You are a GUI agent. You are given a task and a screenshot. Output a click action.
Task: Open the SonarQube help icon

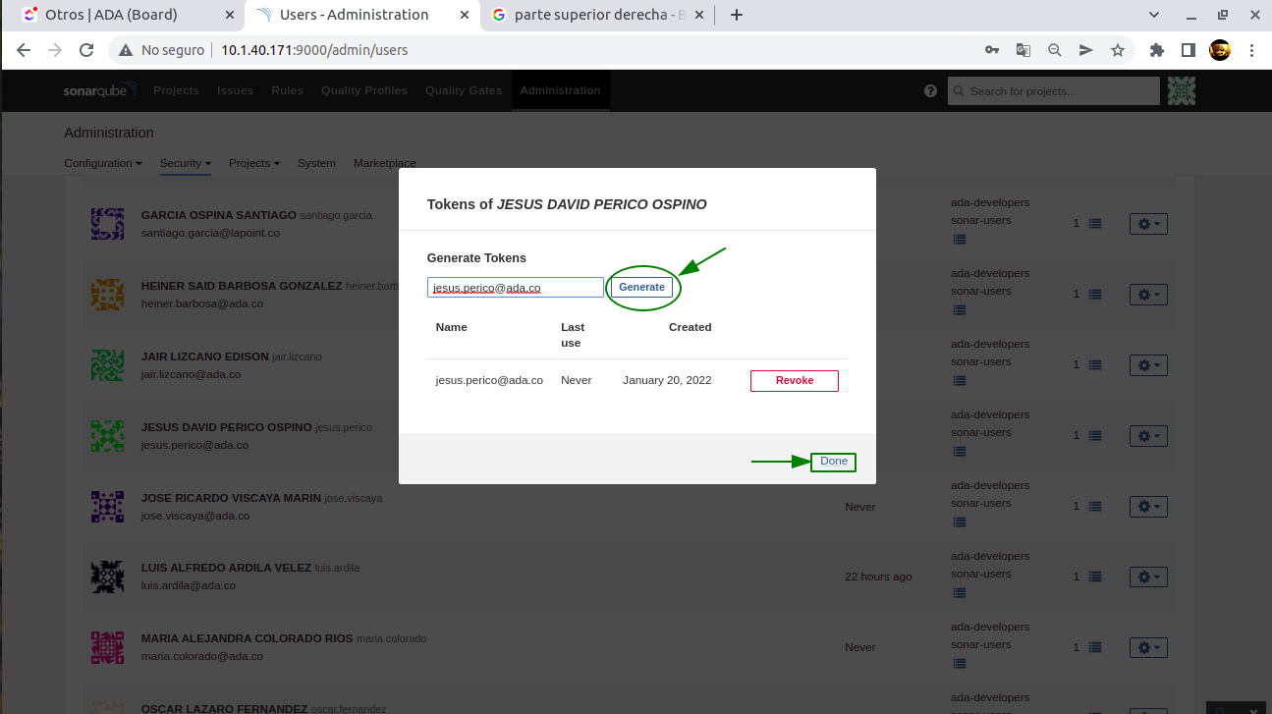coord(930,90)
